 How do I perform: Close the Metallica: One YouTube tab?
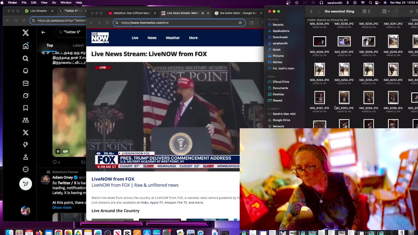155,13
